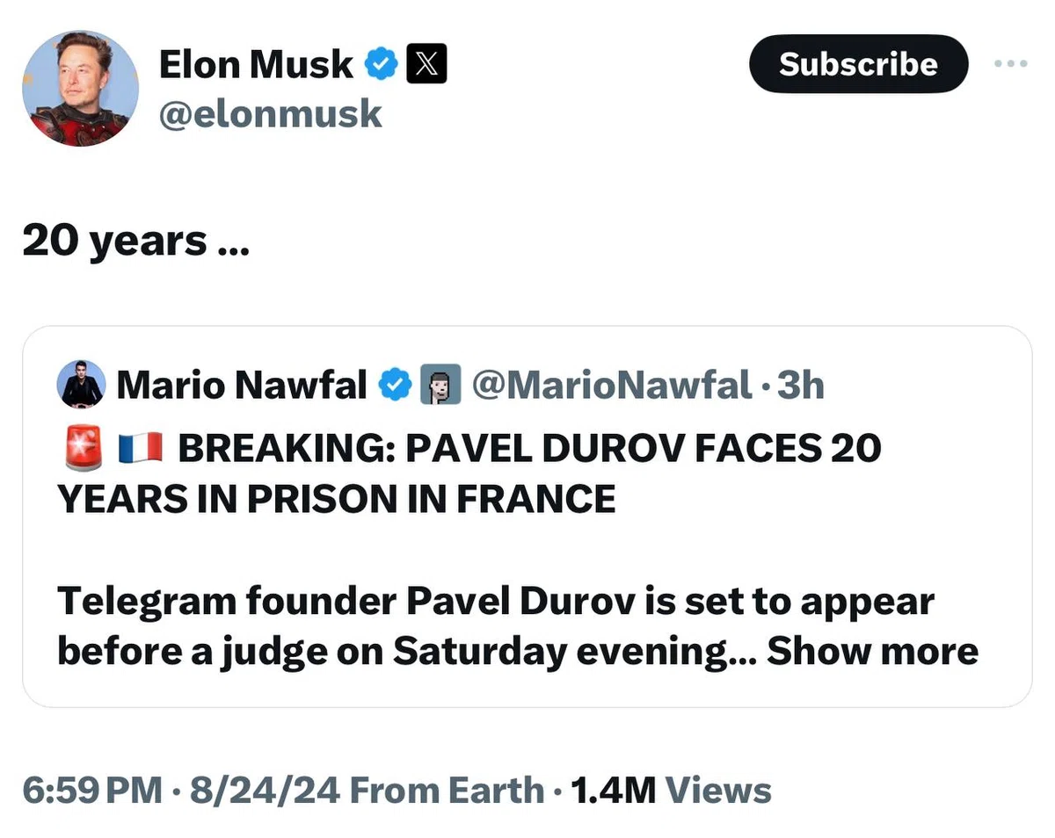
Task: Open the three-dot more options menu
Action: tap(1010, 64)
